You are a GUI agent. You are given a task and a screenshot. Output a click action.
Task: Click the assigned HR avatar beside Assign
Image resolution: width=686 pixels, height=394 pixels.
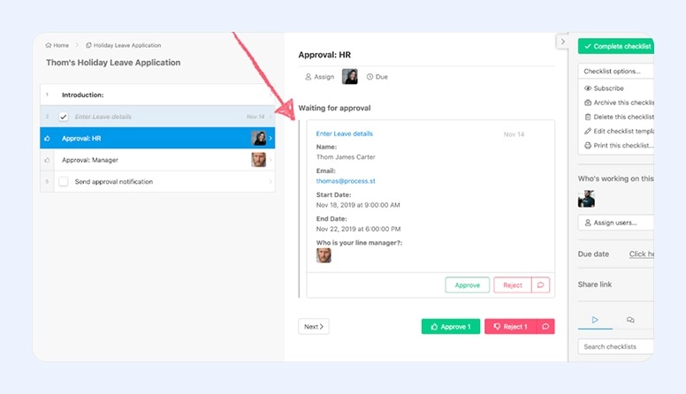349,77
